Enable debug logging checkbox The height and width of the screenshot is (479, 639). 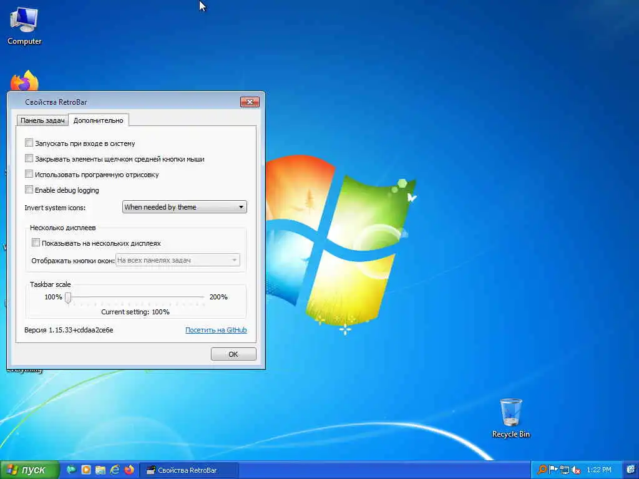pos(29,190)
